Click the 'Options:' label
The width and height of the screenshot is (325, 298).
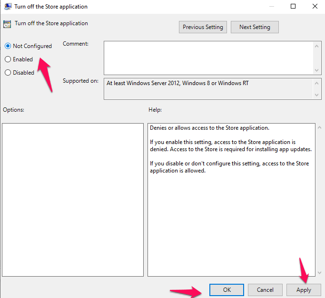pyautogui.click(x=13, y=109)
